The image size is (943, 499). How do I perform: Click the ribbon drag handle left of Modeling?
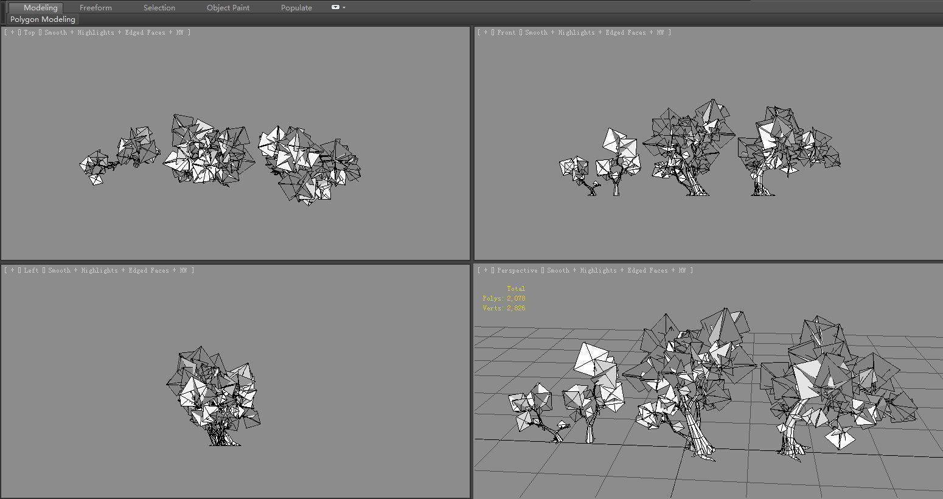coord(4,12)
